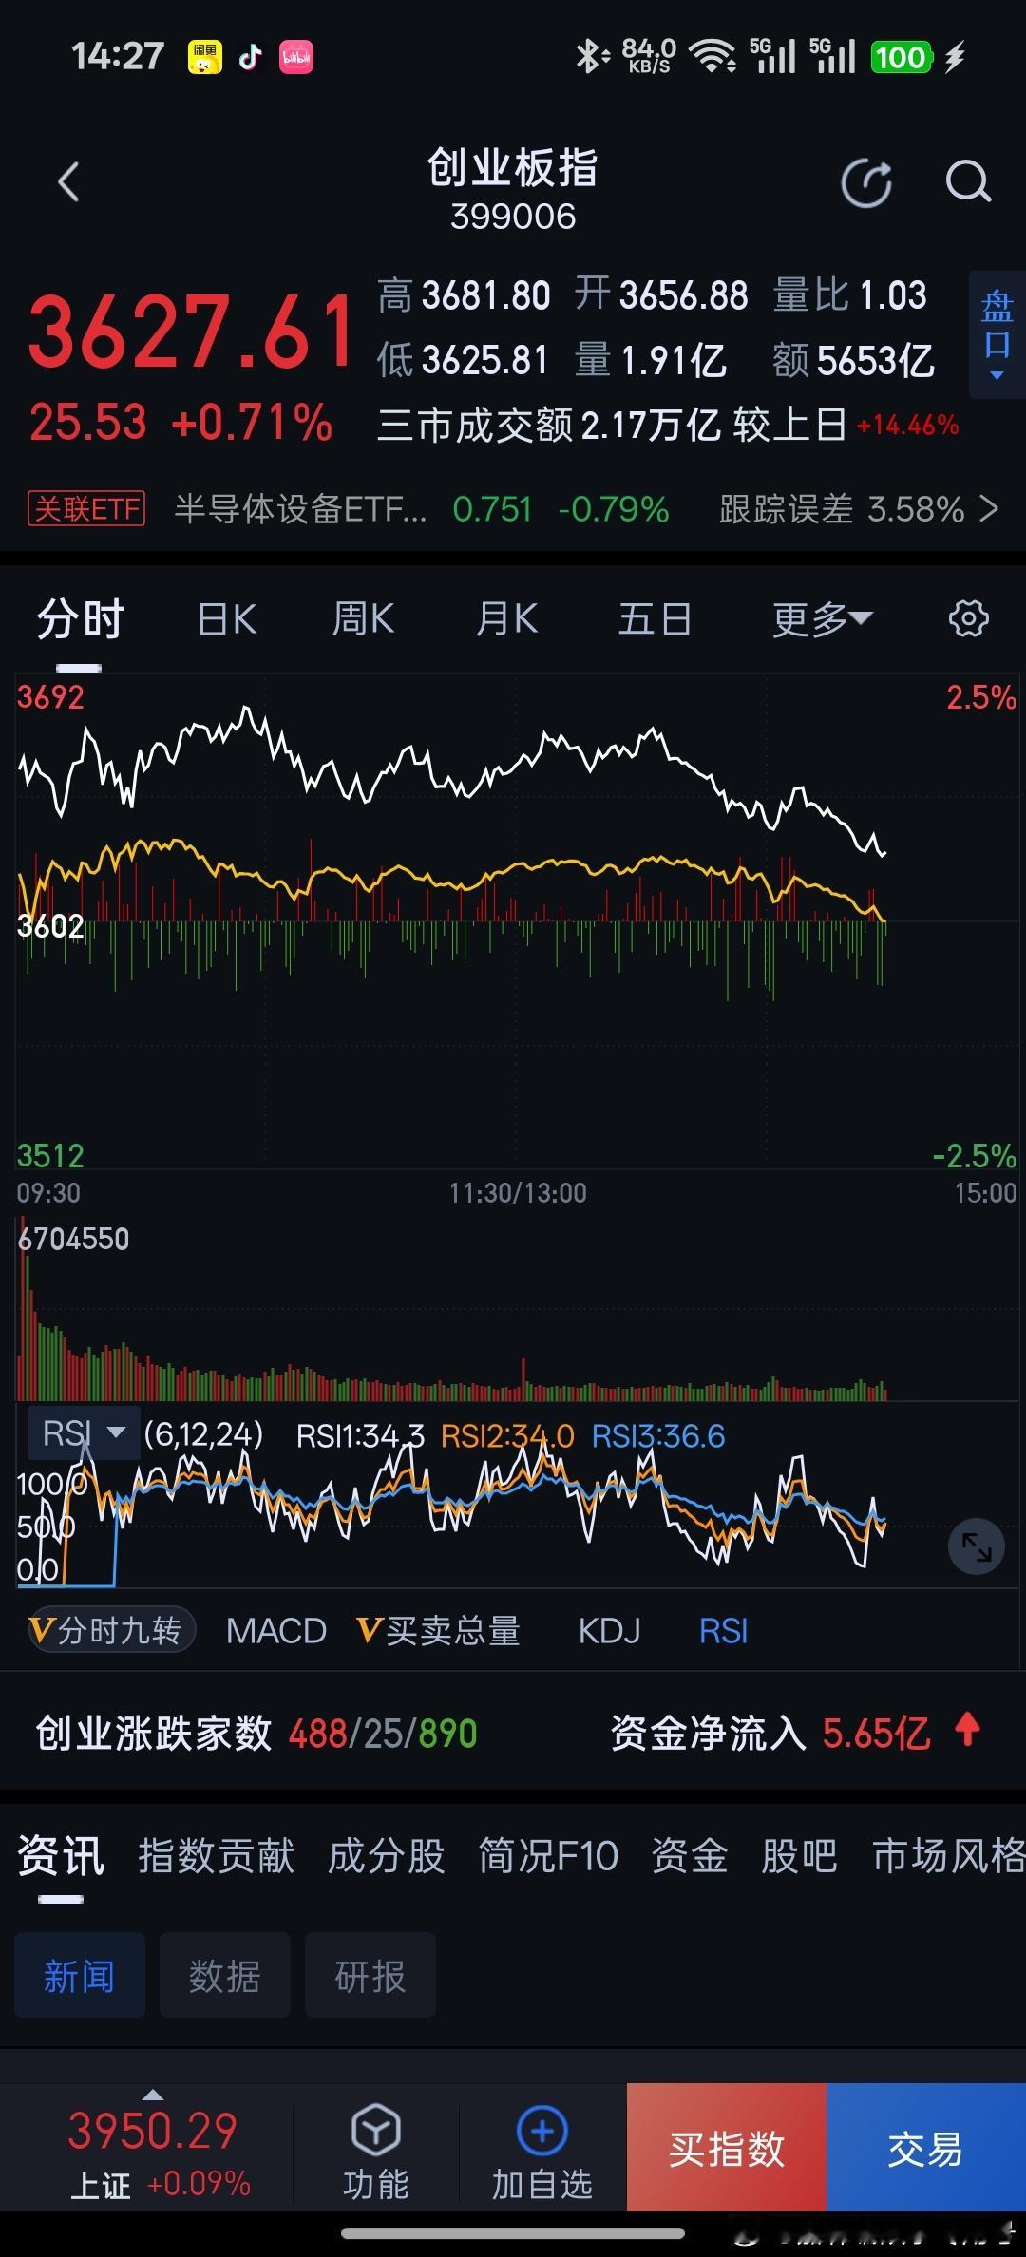This screenshot has width=1026, height=2257.
Task: Toggle 分时九转 indicator
Action: (x=111, y=1630)
